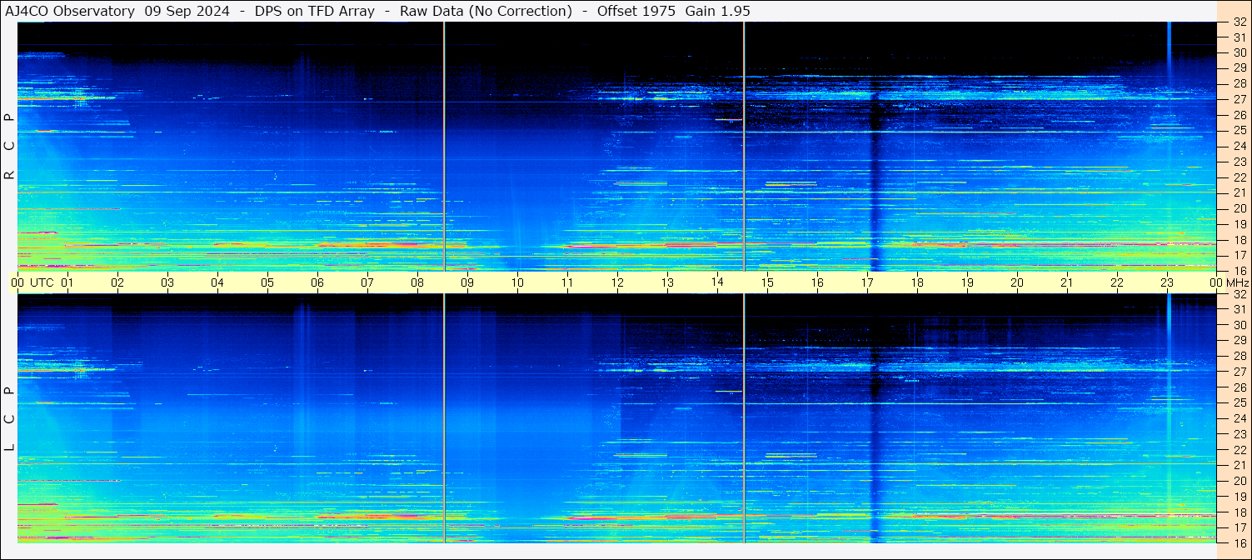Click the 05 hour label on the time axis
This screenshot has height=560, width=1252.
tap(267, 282)
